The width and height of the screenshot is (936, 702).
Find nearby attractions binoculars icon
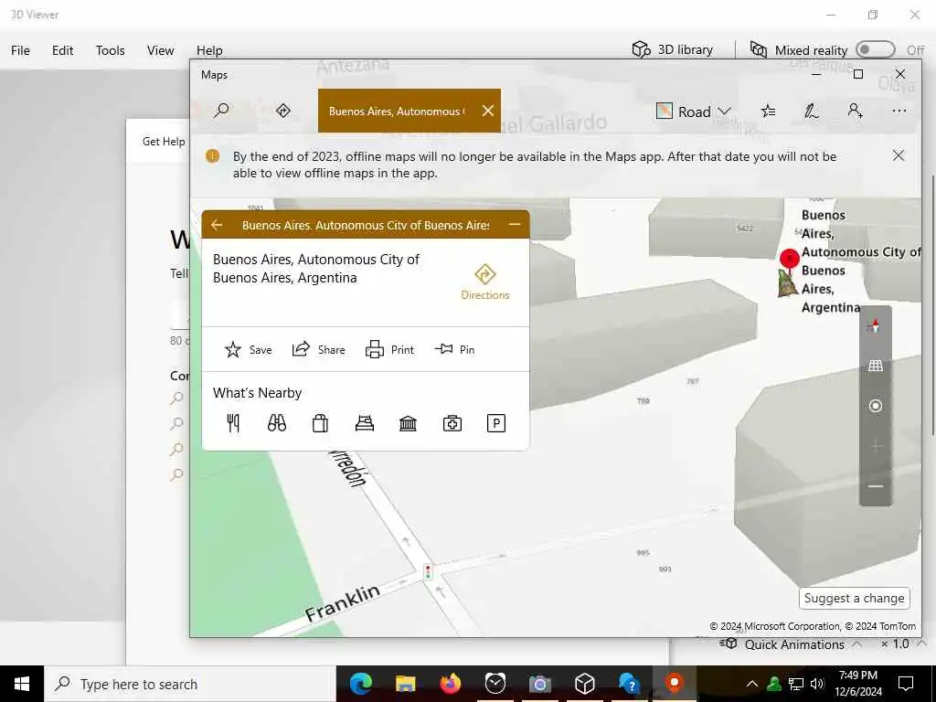277,423
